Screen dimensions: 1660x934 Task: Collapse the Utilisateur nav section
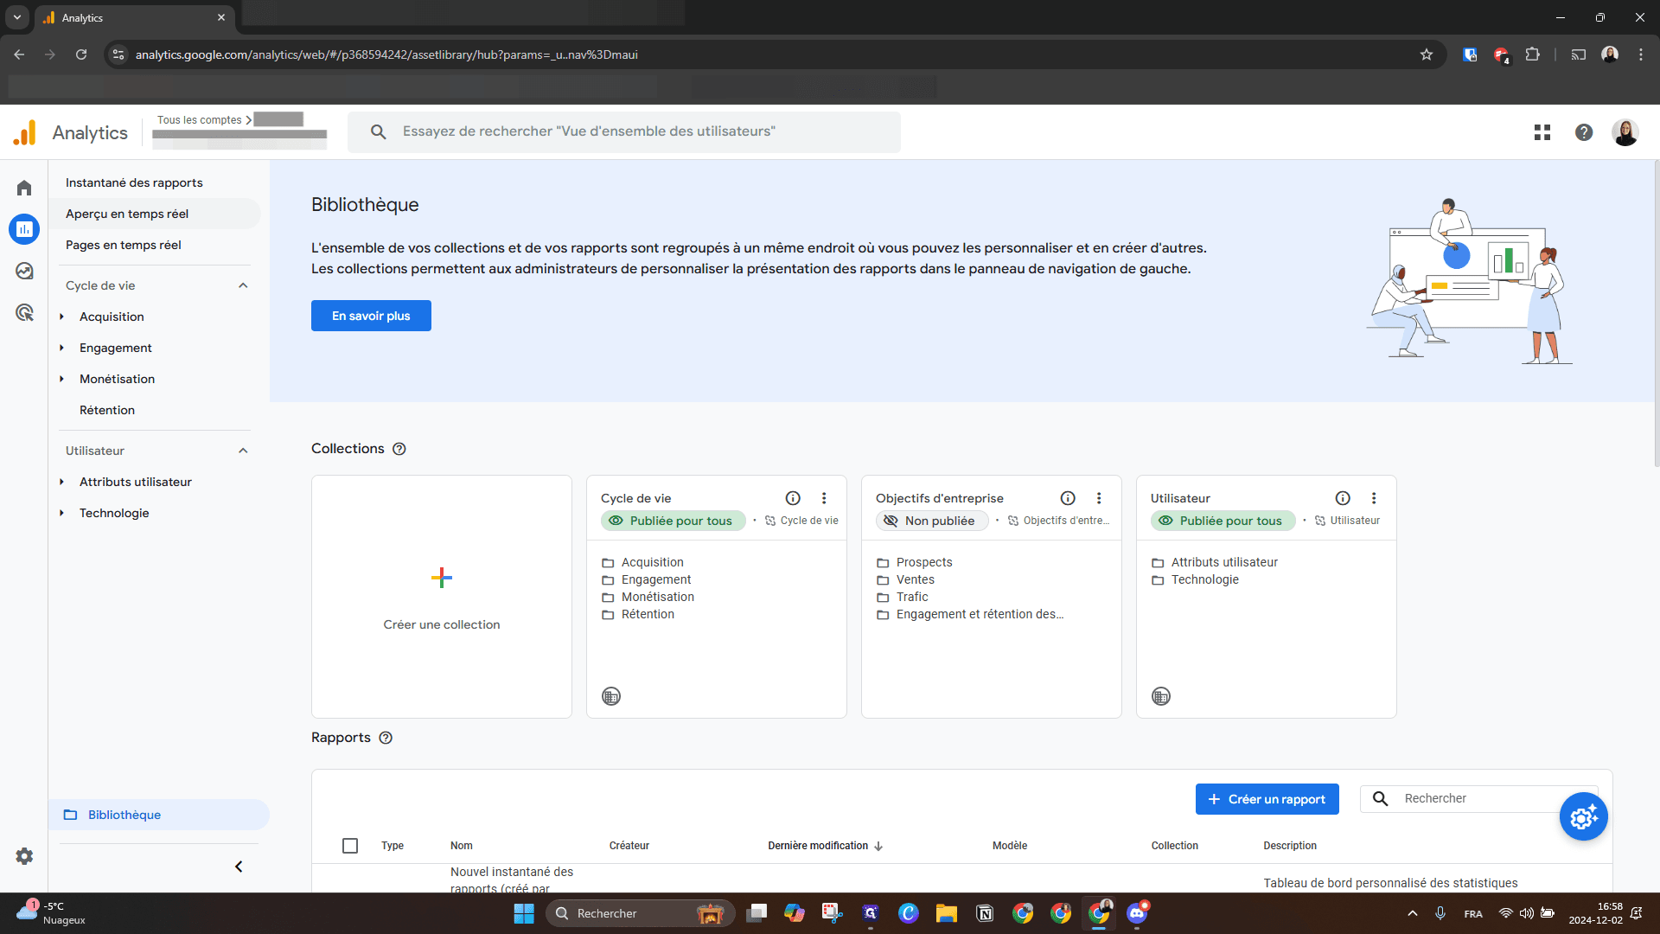click(x=243, y=451)
